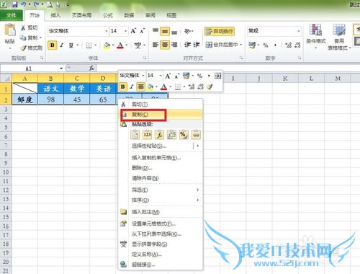Choose Clear Contents (清除内容) in context menu

[161, 178]
